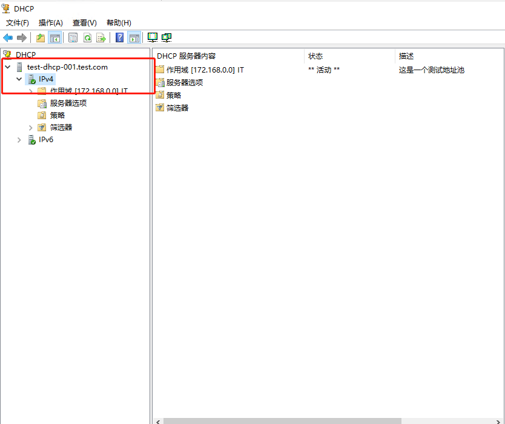Toggle Show/Hide Console Tree toolbar icon
This screenshot has width=505, height=424.
click(54, 38)
